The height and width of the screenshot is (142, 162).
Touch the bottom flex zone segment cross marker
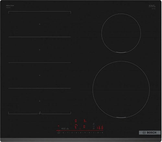pos(40,101)
